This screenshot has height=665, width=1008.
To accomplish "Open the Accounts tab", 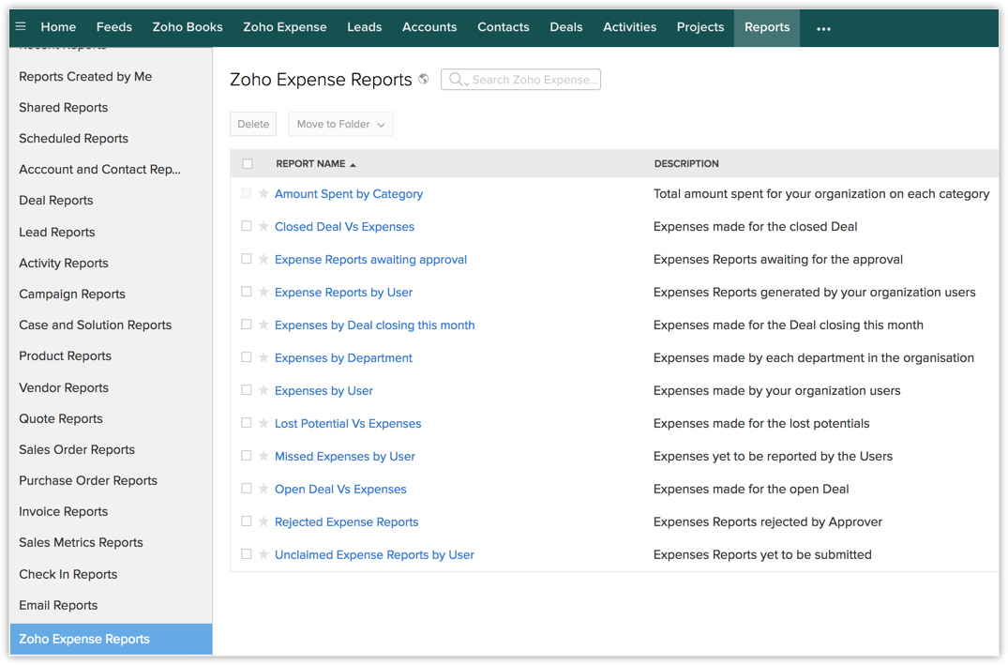I will click(429, 27).
